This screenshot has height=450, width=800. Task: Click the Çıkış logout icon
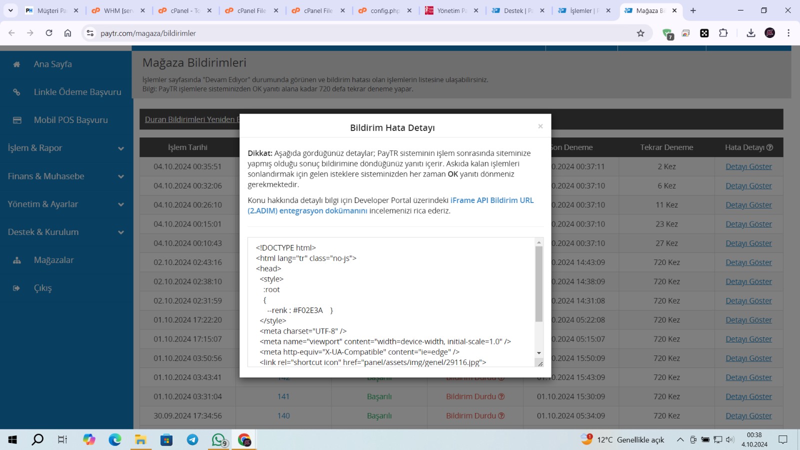click(16, 288)
